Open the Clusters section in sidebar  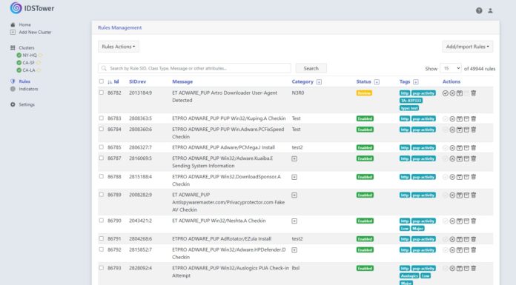coord(27,47)
